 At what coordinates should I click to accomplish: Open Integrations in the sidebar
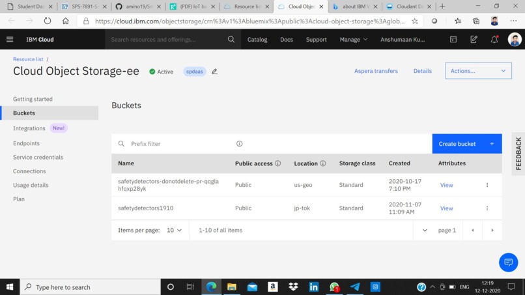coord(29,128)
